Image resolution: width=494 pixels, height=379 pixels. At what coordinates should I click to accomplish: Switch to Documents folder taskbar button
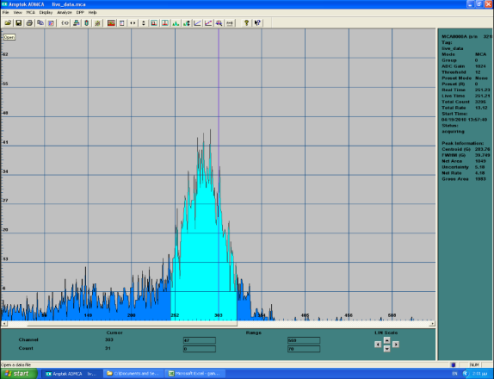coord(133,374)
